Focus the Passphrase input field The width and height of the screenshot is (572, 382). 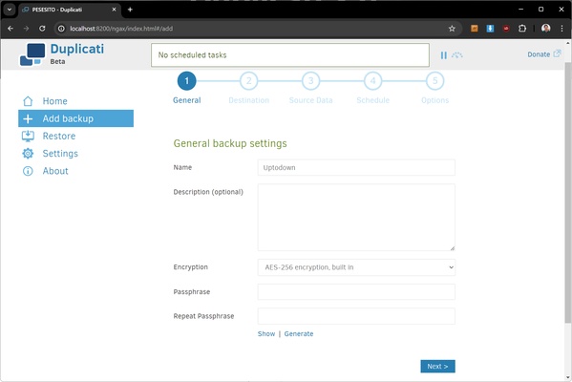(x=356, y=292)
